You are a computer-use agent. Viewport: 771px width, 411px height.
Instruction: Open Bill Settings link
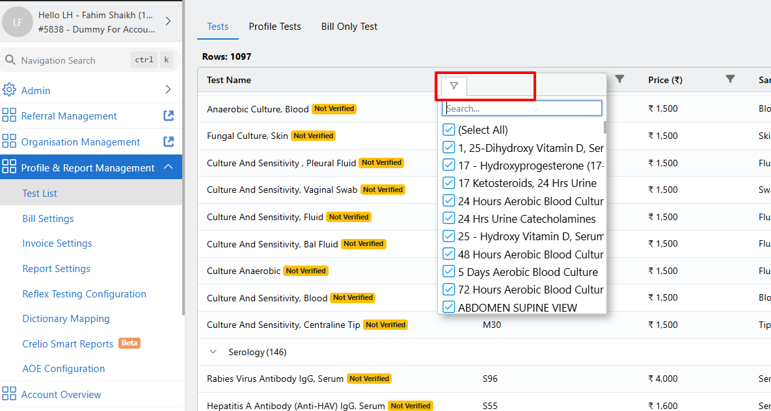tap(48, 219)
